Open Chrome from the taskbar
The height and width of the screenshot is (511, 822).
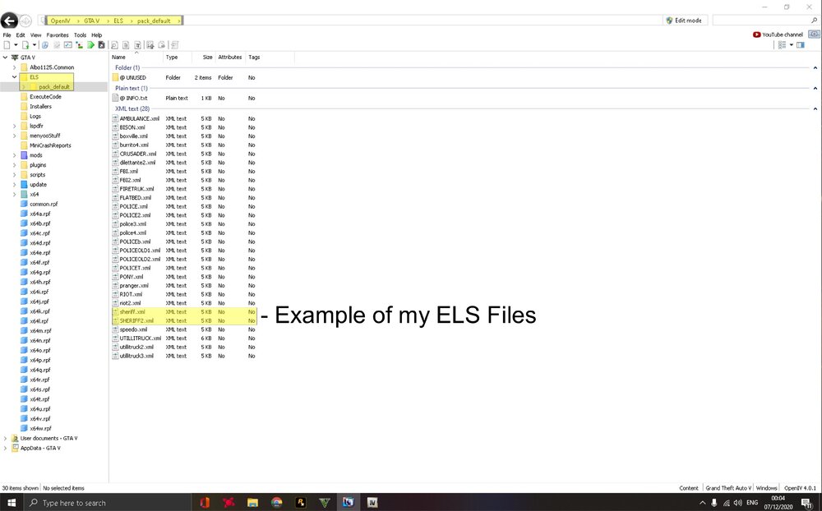[277, 503]
